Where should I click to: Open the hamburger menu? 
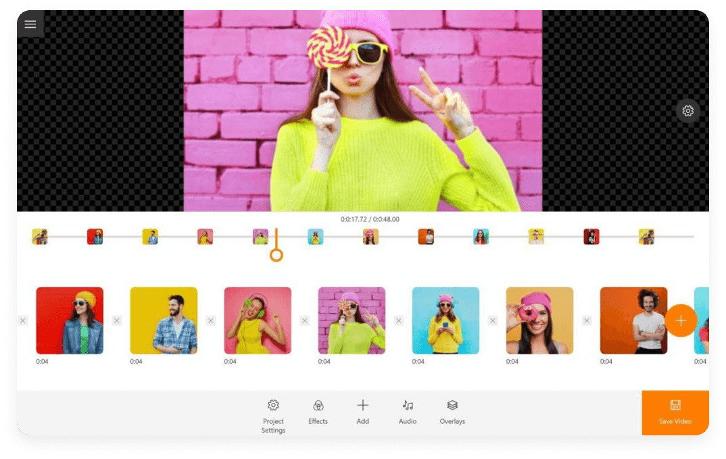coord(30,24)
